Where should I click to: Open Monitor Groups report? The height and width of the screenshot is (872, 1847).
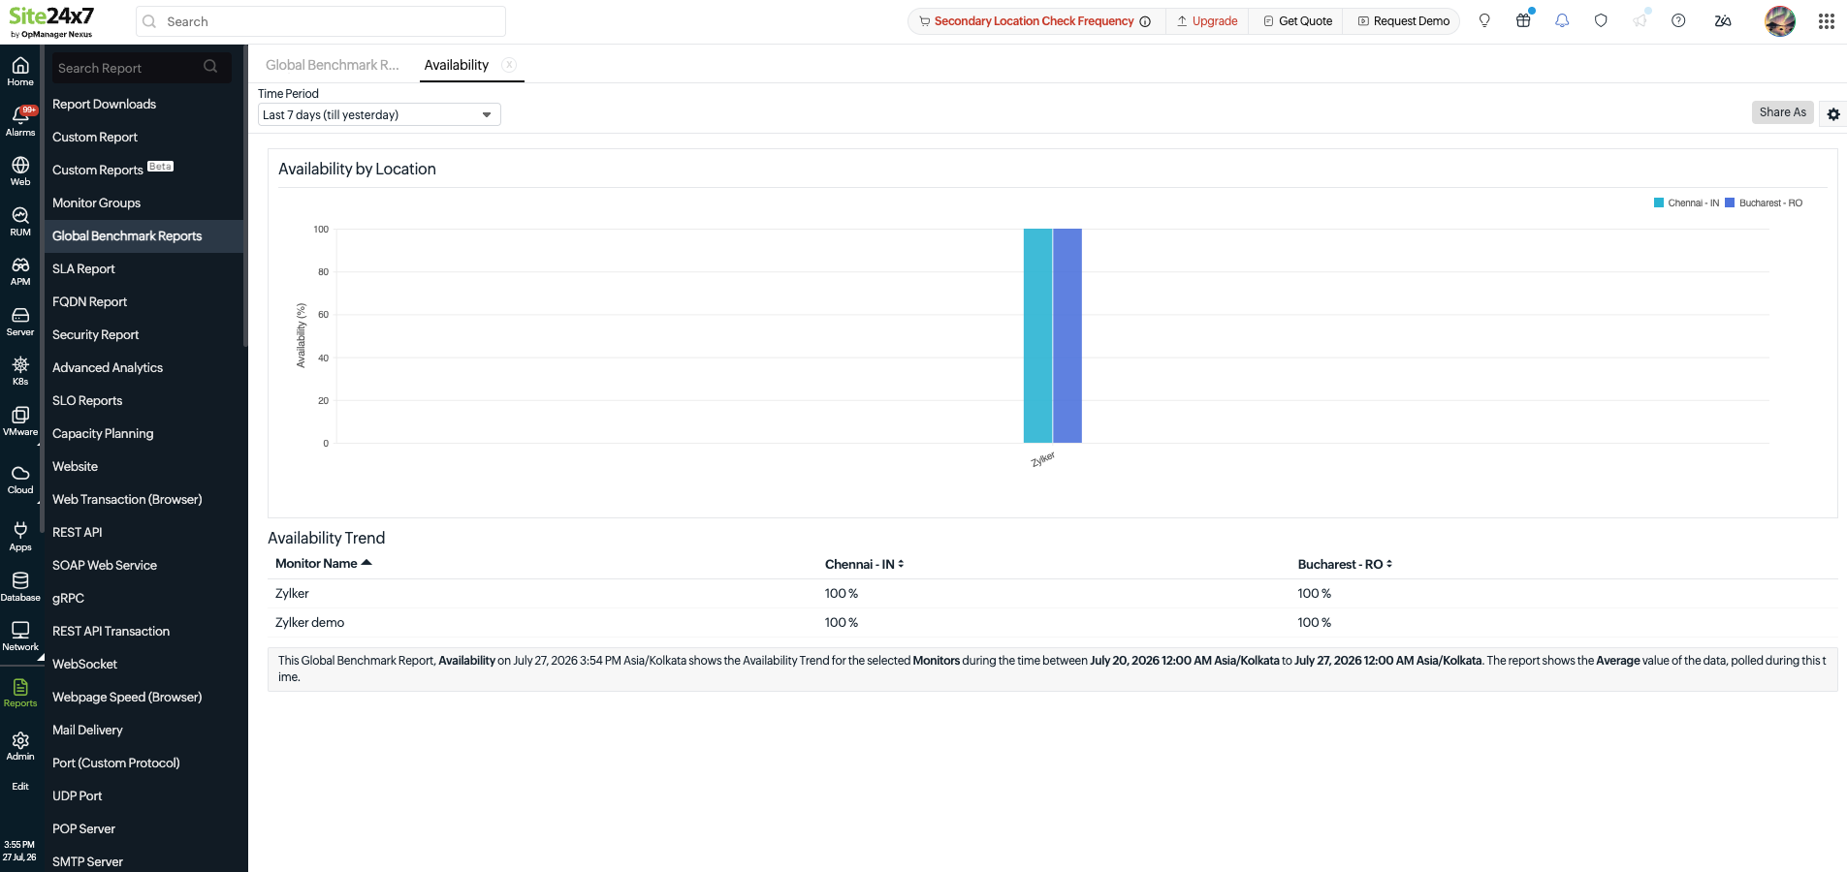pyautogui.click(x=96, y=202)
